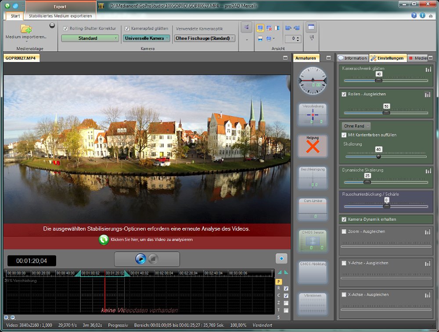Viewport: 439px width, 332px height.
Task: Click the Neigung instrument with orange X
Action: click(x=312, y=146)
